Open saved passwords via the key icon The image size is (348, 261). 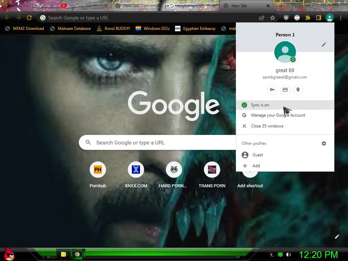coord(272,90)
